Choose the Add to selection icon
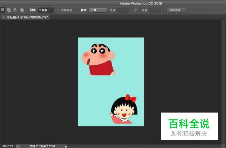The image size is (226, 148). point(9,10)
